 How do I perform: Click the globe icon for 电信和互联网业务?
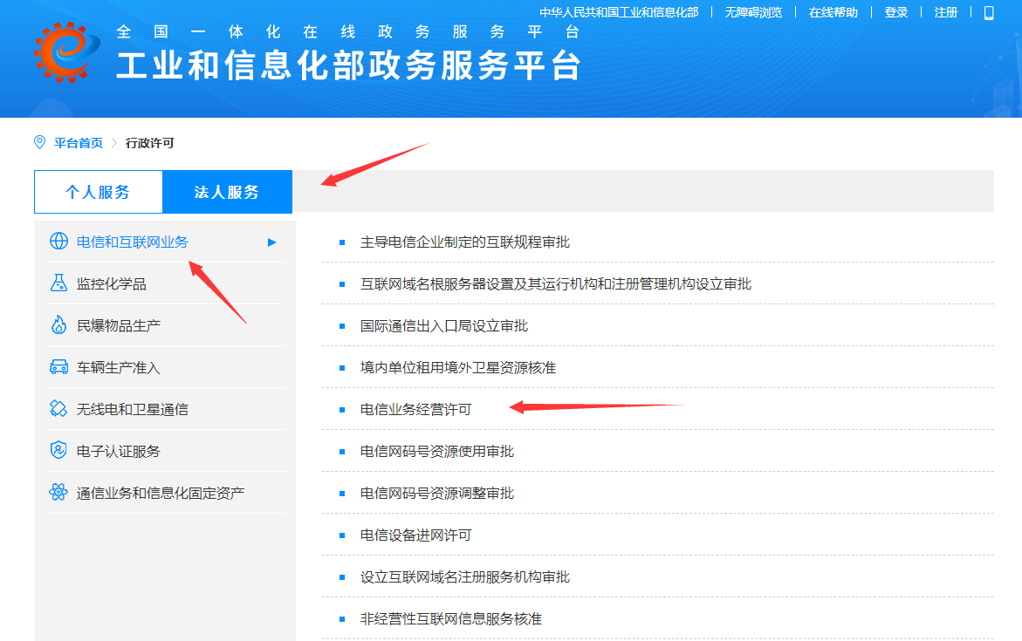pyautogui.click(x=58, y=241)
